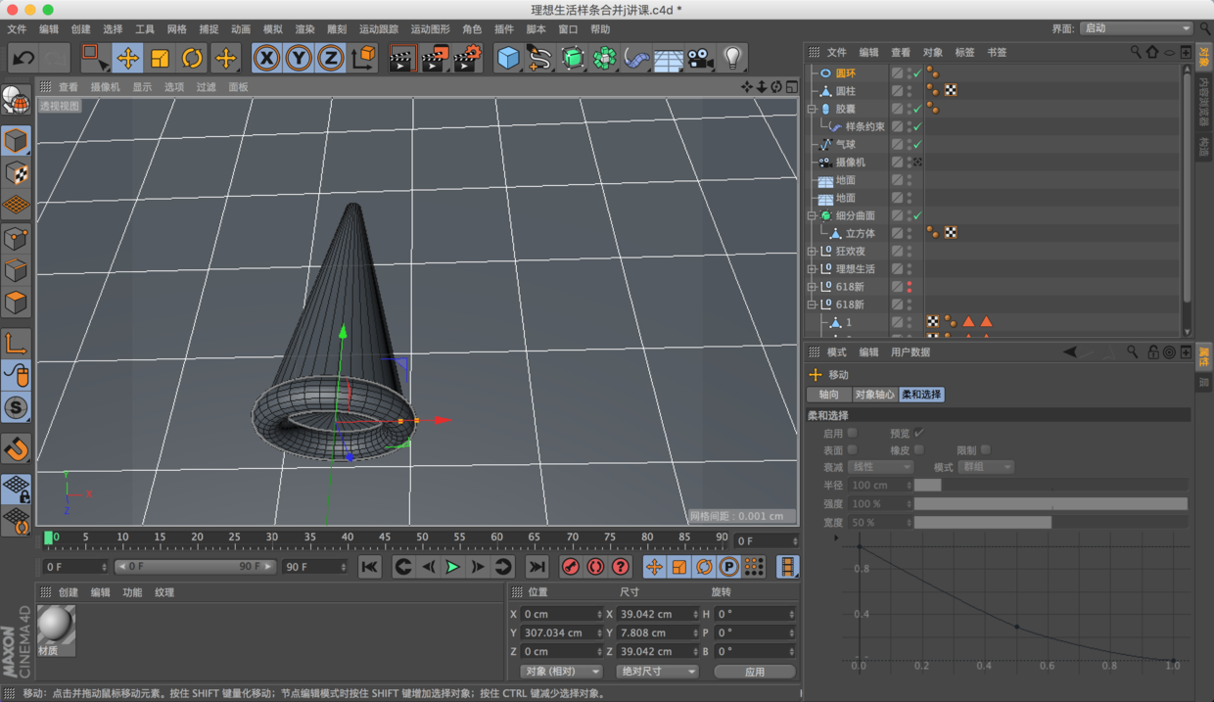Click the coordinate system cube icon
Image resolution: width=1214 pixels, height=702 pixels.
(363, 59)
